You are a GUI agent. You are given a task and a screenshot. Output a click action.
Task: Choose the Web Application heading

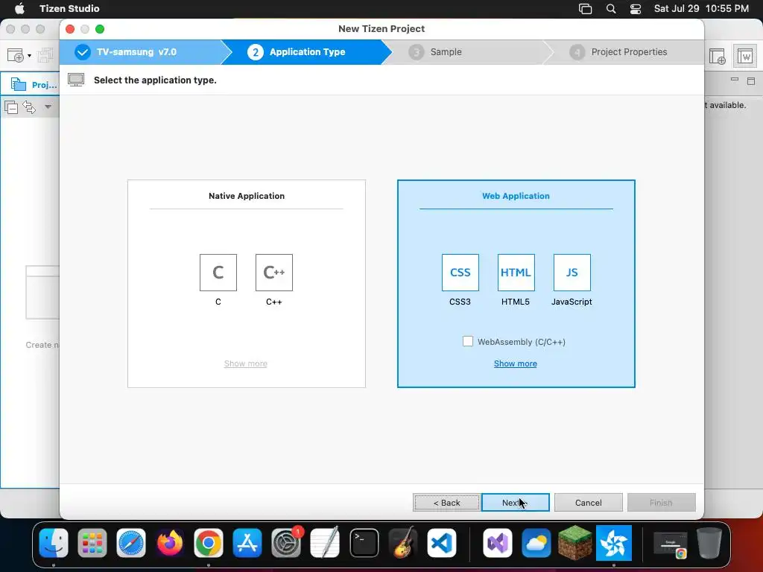pos(516,196)
